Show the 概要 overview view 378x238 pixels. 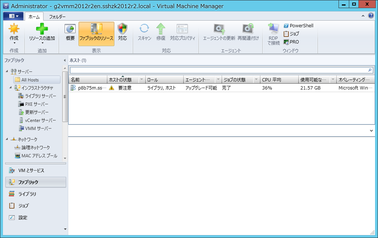70,33
